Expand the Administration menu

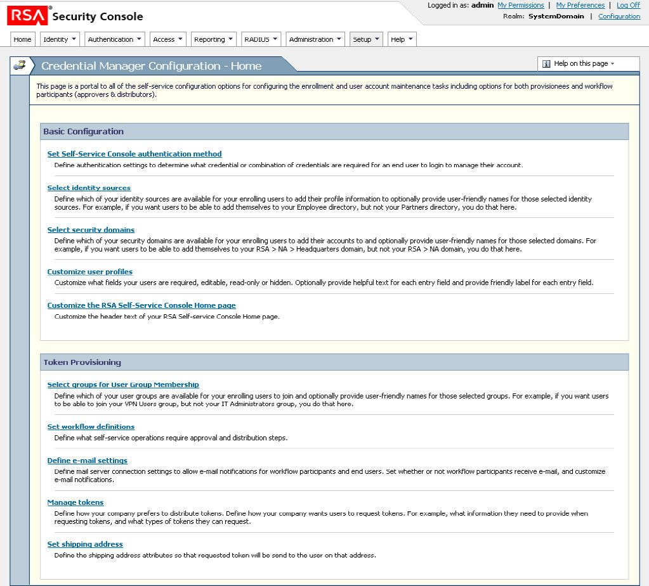pyautogui.click(x=315, y=39)
